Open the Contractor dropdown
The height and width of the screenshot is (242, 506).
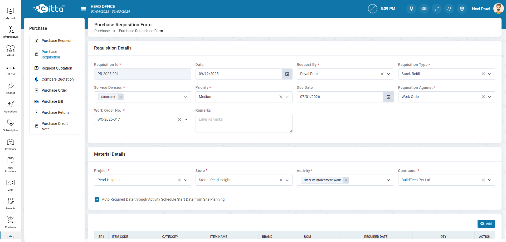(490, 180)
